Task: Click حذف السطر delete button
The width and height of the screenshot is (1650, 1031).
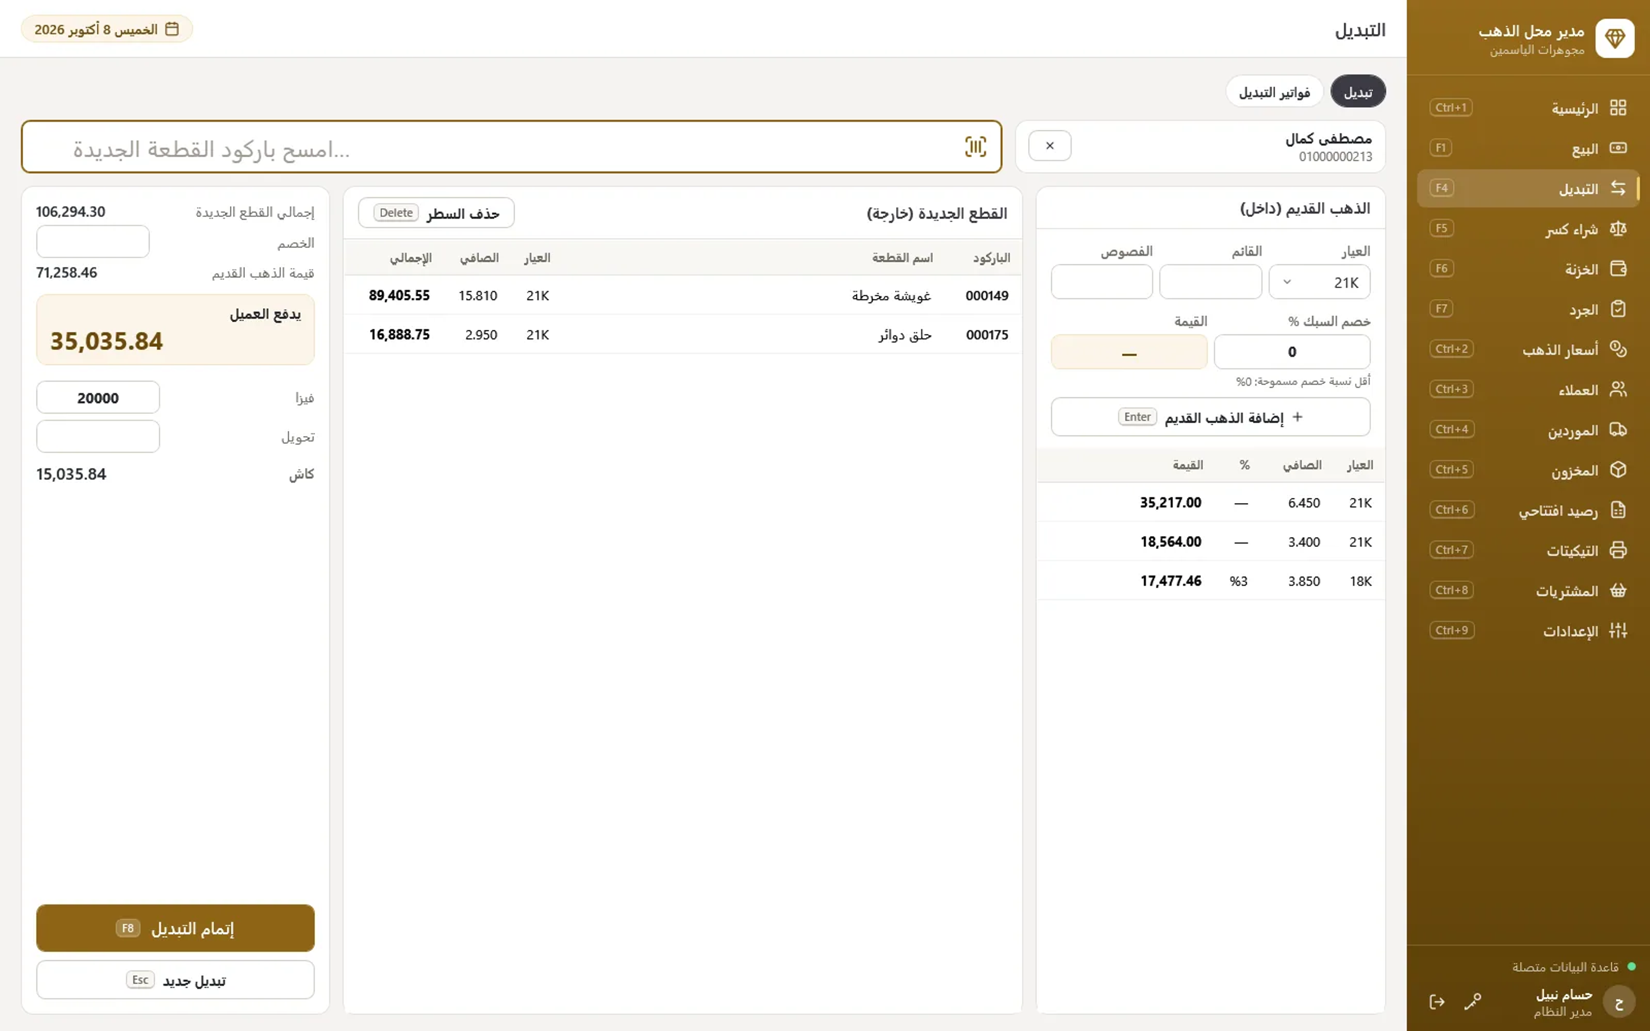Action: pos(437,213)
